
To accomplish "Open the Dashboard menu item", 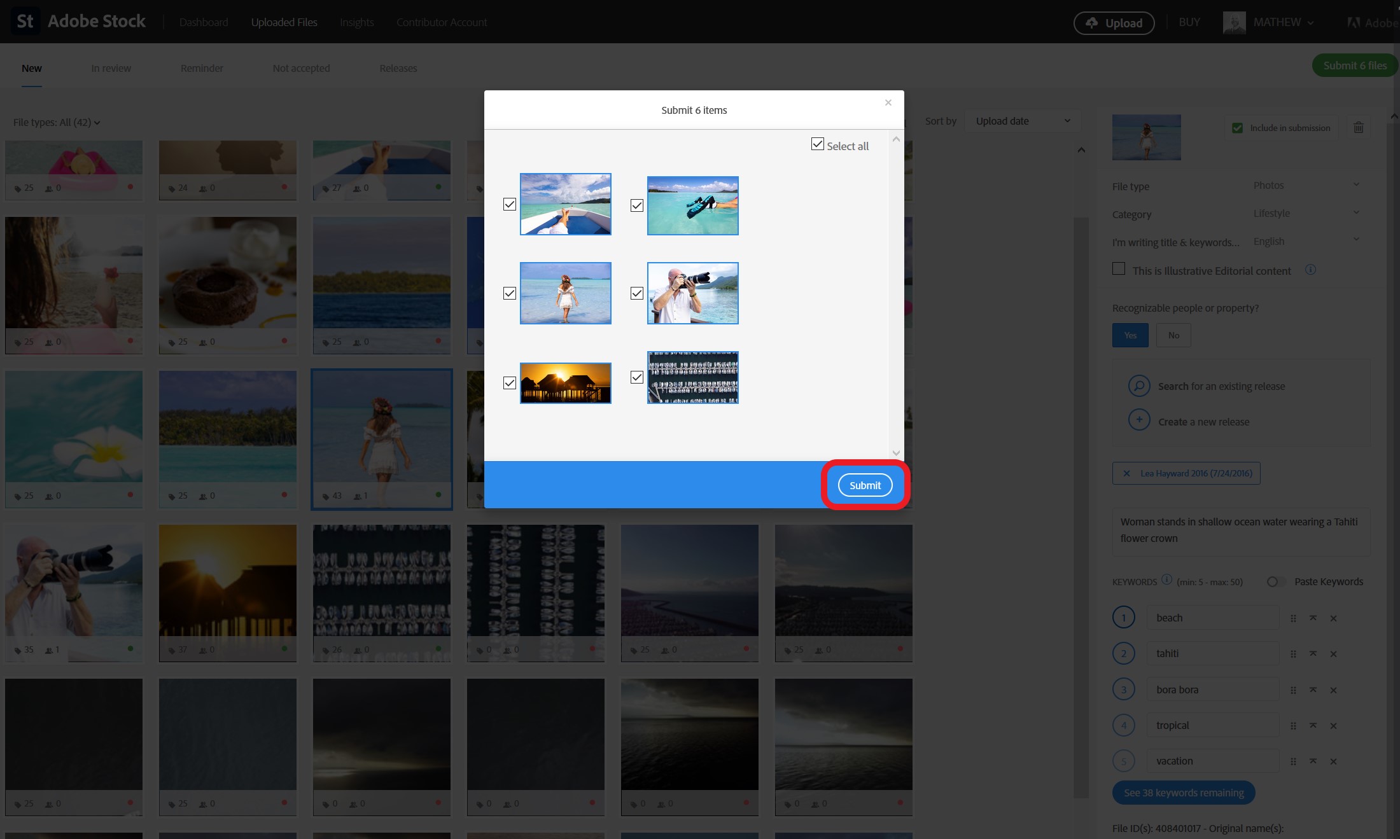I will (x=204, y=22).
